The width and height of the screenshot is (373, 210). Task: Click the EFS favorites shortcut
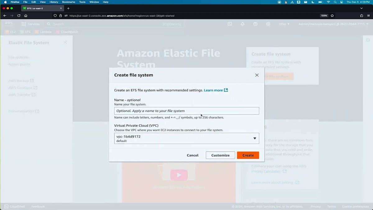25,32
